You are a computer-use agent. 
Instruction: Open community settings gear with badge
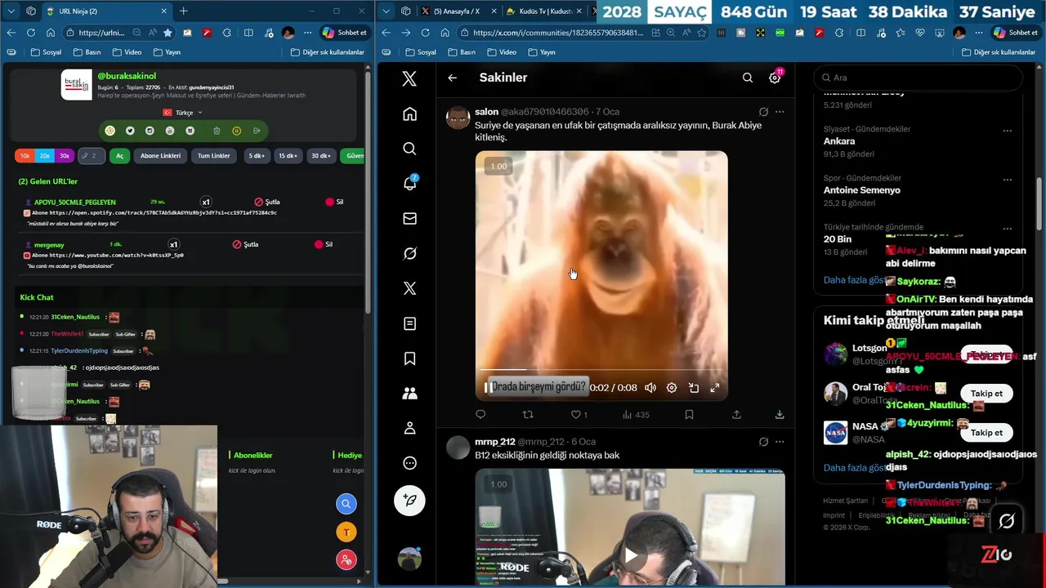click(x=775, y=78)
